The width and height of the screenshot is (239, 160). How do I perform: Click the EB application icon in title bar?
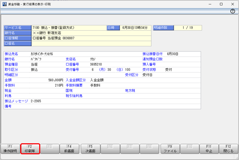4,4
